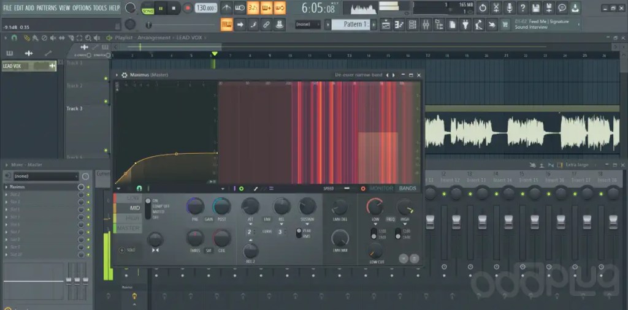Click the ENV button between ATT and REL
Screen dimensions: 628x310
pos(267,219)
